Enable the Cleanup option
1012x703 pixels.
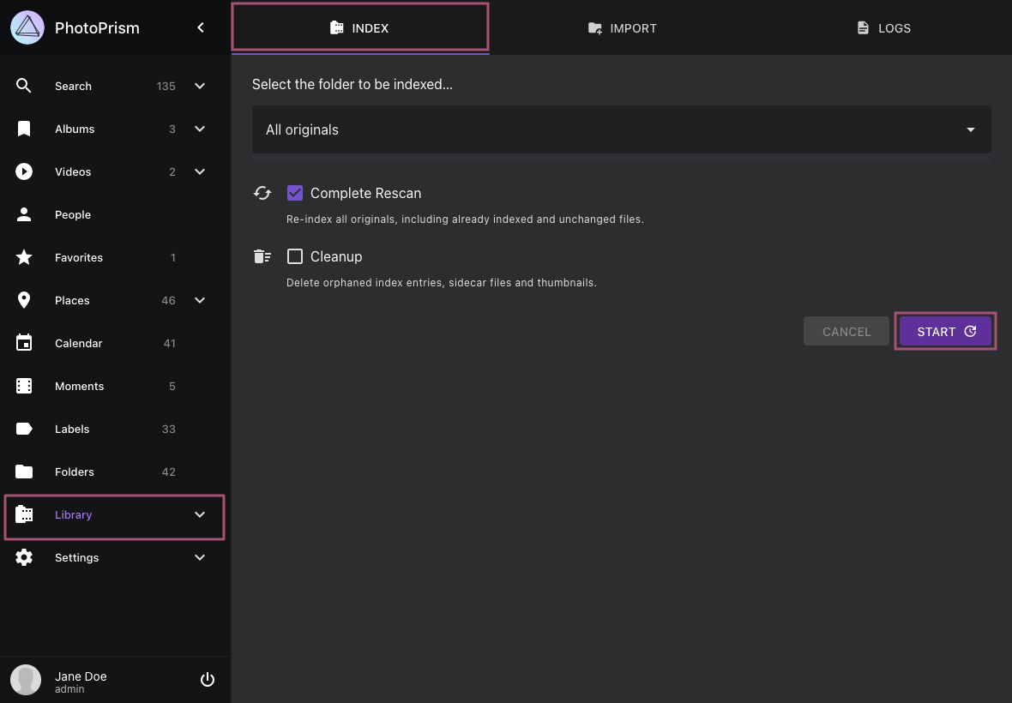tap(295, 256)
